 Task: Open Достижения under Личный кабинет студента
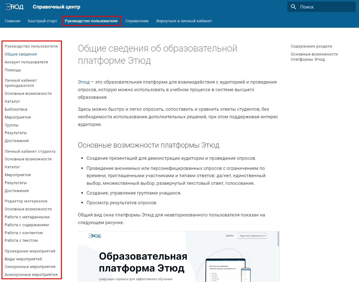(x=16, y=191)
